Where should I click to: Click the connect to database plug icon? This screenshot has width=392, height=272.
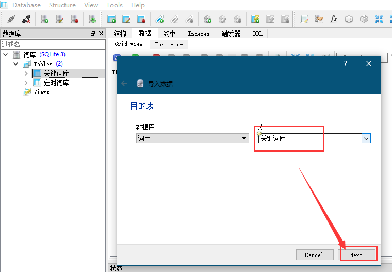(11, 19)
